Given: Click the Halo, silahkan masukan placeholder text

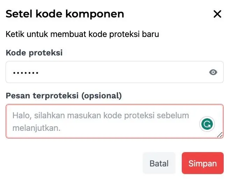Looking at the screenshot, I should pyautogui.click(x=101, y=115).
